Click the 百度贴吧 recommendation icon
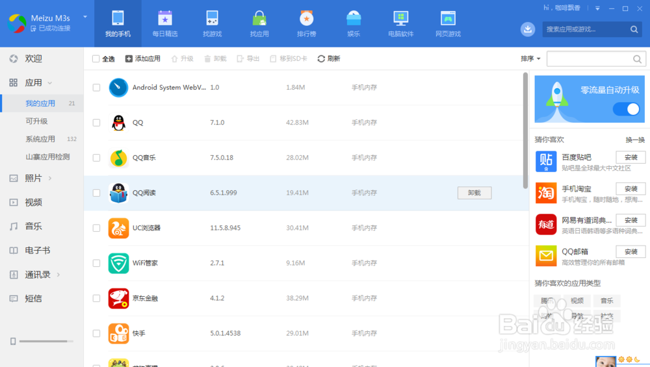 point(546,161)
